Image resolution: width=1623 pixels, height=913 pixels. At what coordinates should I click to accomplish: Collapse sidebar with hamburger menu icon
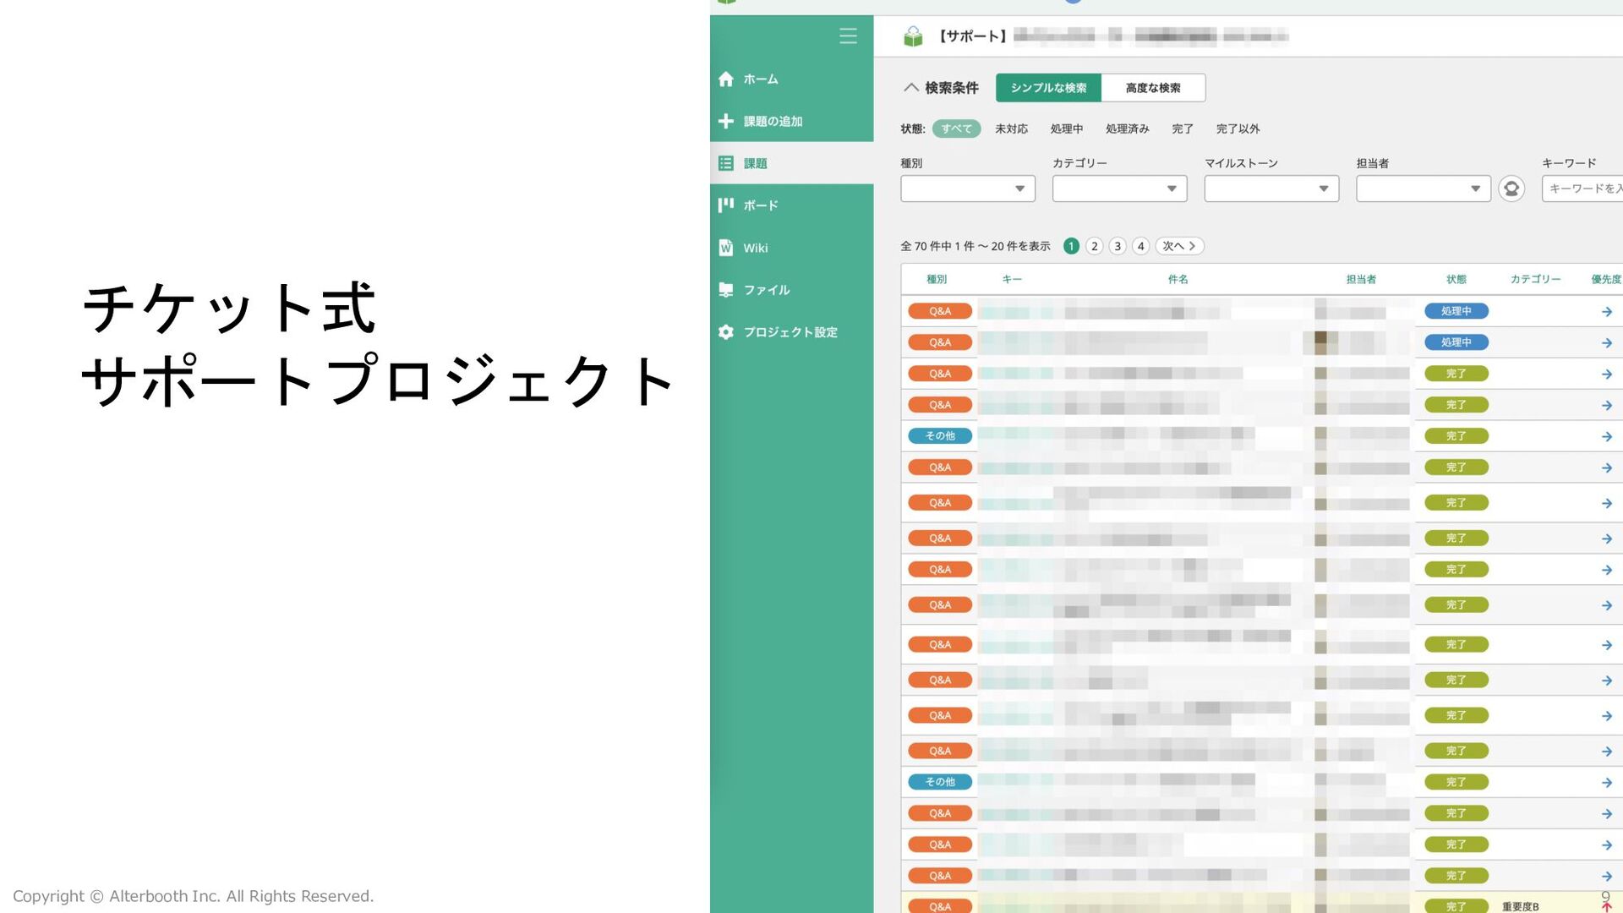tap(848, 36)
